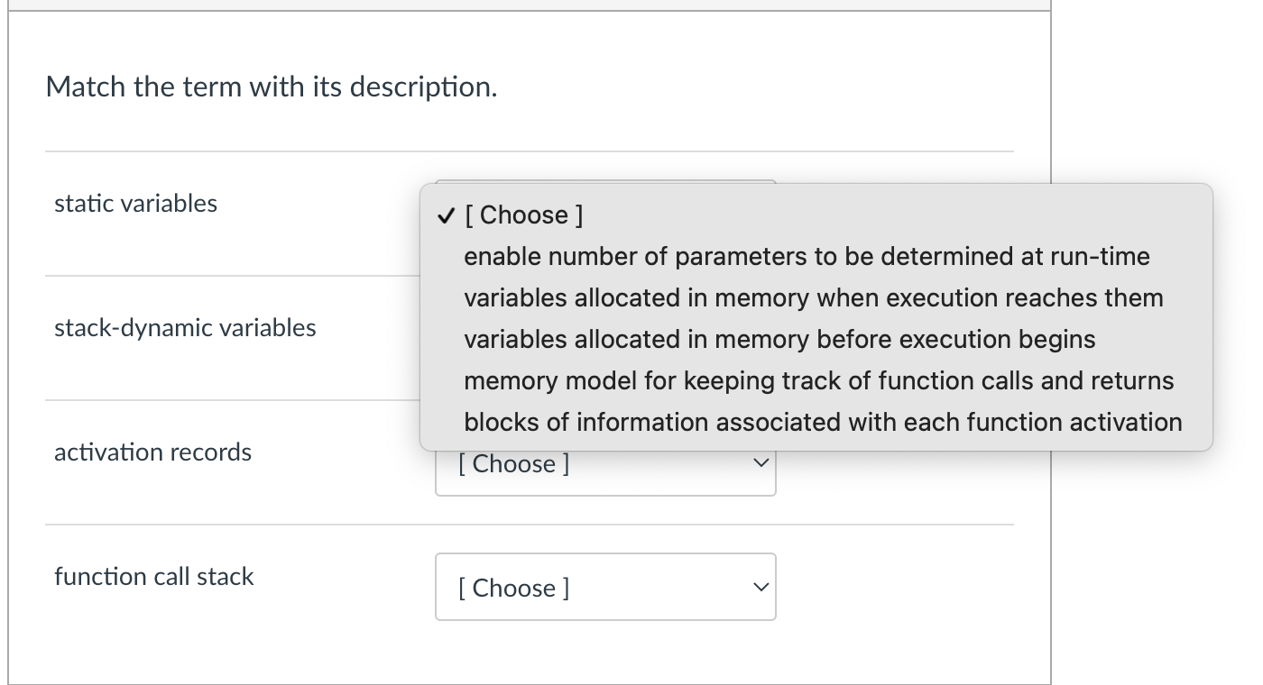
Task: Click the "function call stack" term label
Action: point(153,576)
